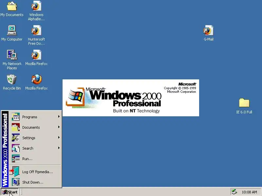
Task: Click the Log Off door icon
Action: tap(15, 172)
